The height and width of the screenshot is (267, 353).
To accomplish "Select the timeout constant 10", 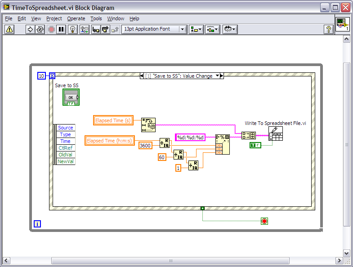I will point(41,76).
